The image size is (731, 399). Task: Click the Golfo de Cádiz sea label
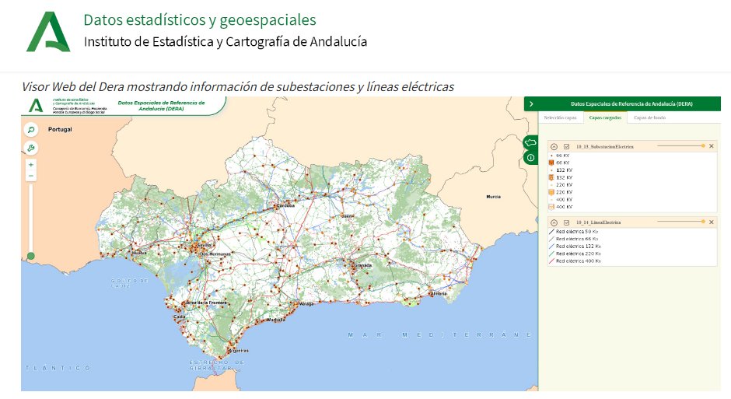[x=129, y=283]
